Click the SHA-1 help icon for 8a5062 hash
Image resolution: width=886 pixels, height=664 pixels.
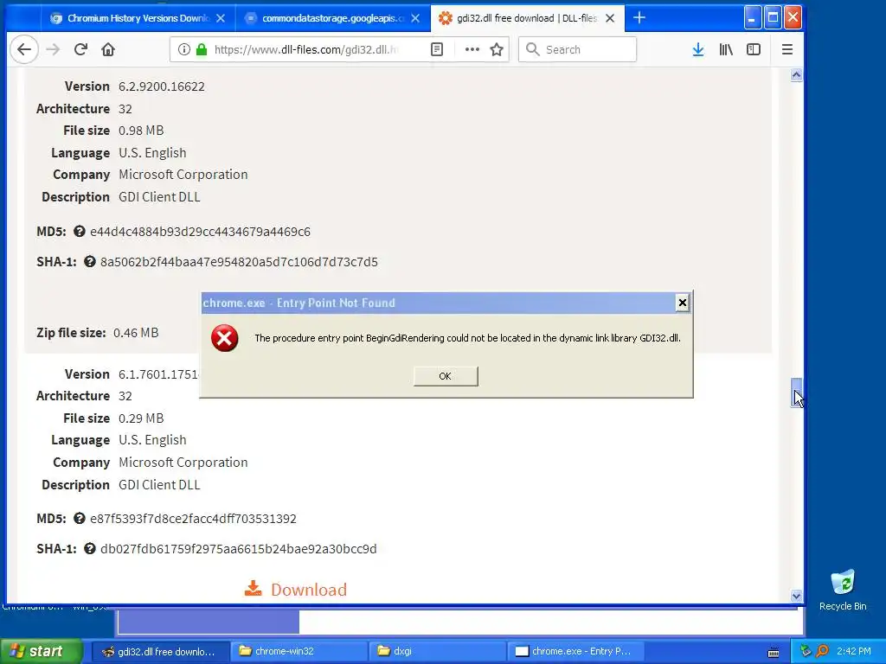tap(90, 262)
